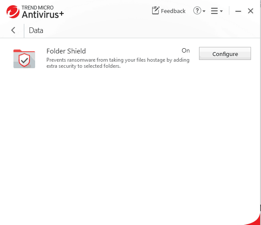Open the Feedback form
The height and width of the screenshot is (225, 261).
[x=169, y=11]
